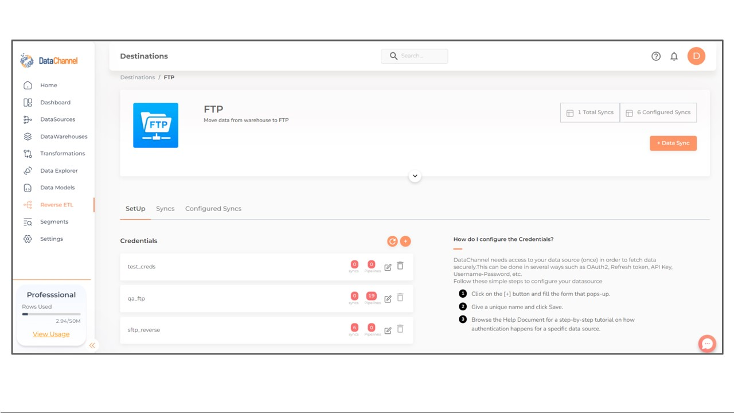This screenshot has width=734, height=413.
Task: Open the Home page icon
Action: pos(28,85)
